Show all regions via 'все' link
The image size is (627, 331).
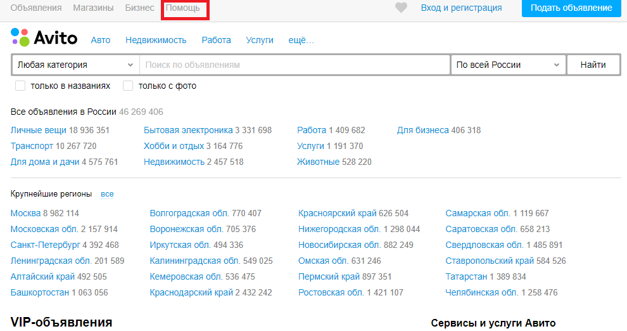click(107, 194)
